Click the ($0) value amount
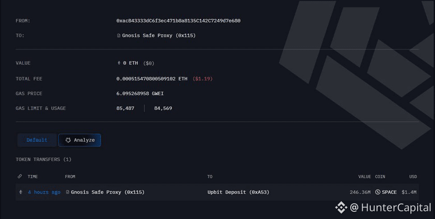 click(149, 63)
